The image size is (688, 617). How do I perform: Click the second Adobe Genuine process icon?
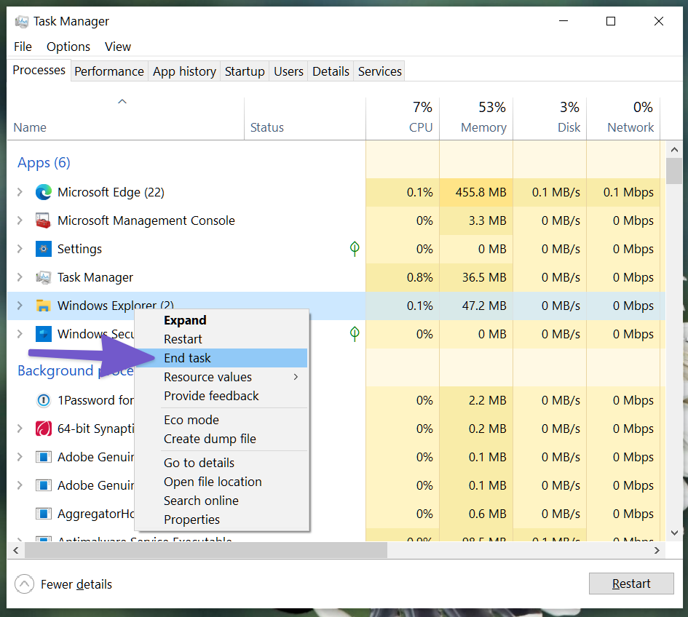point(44,485)
